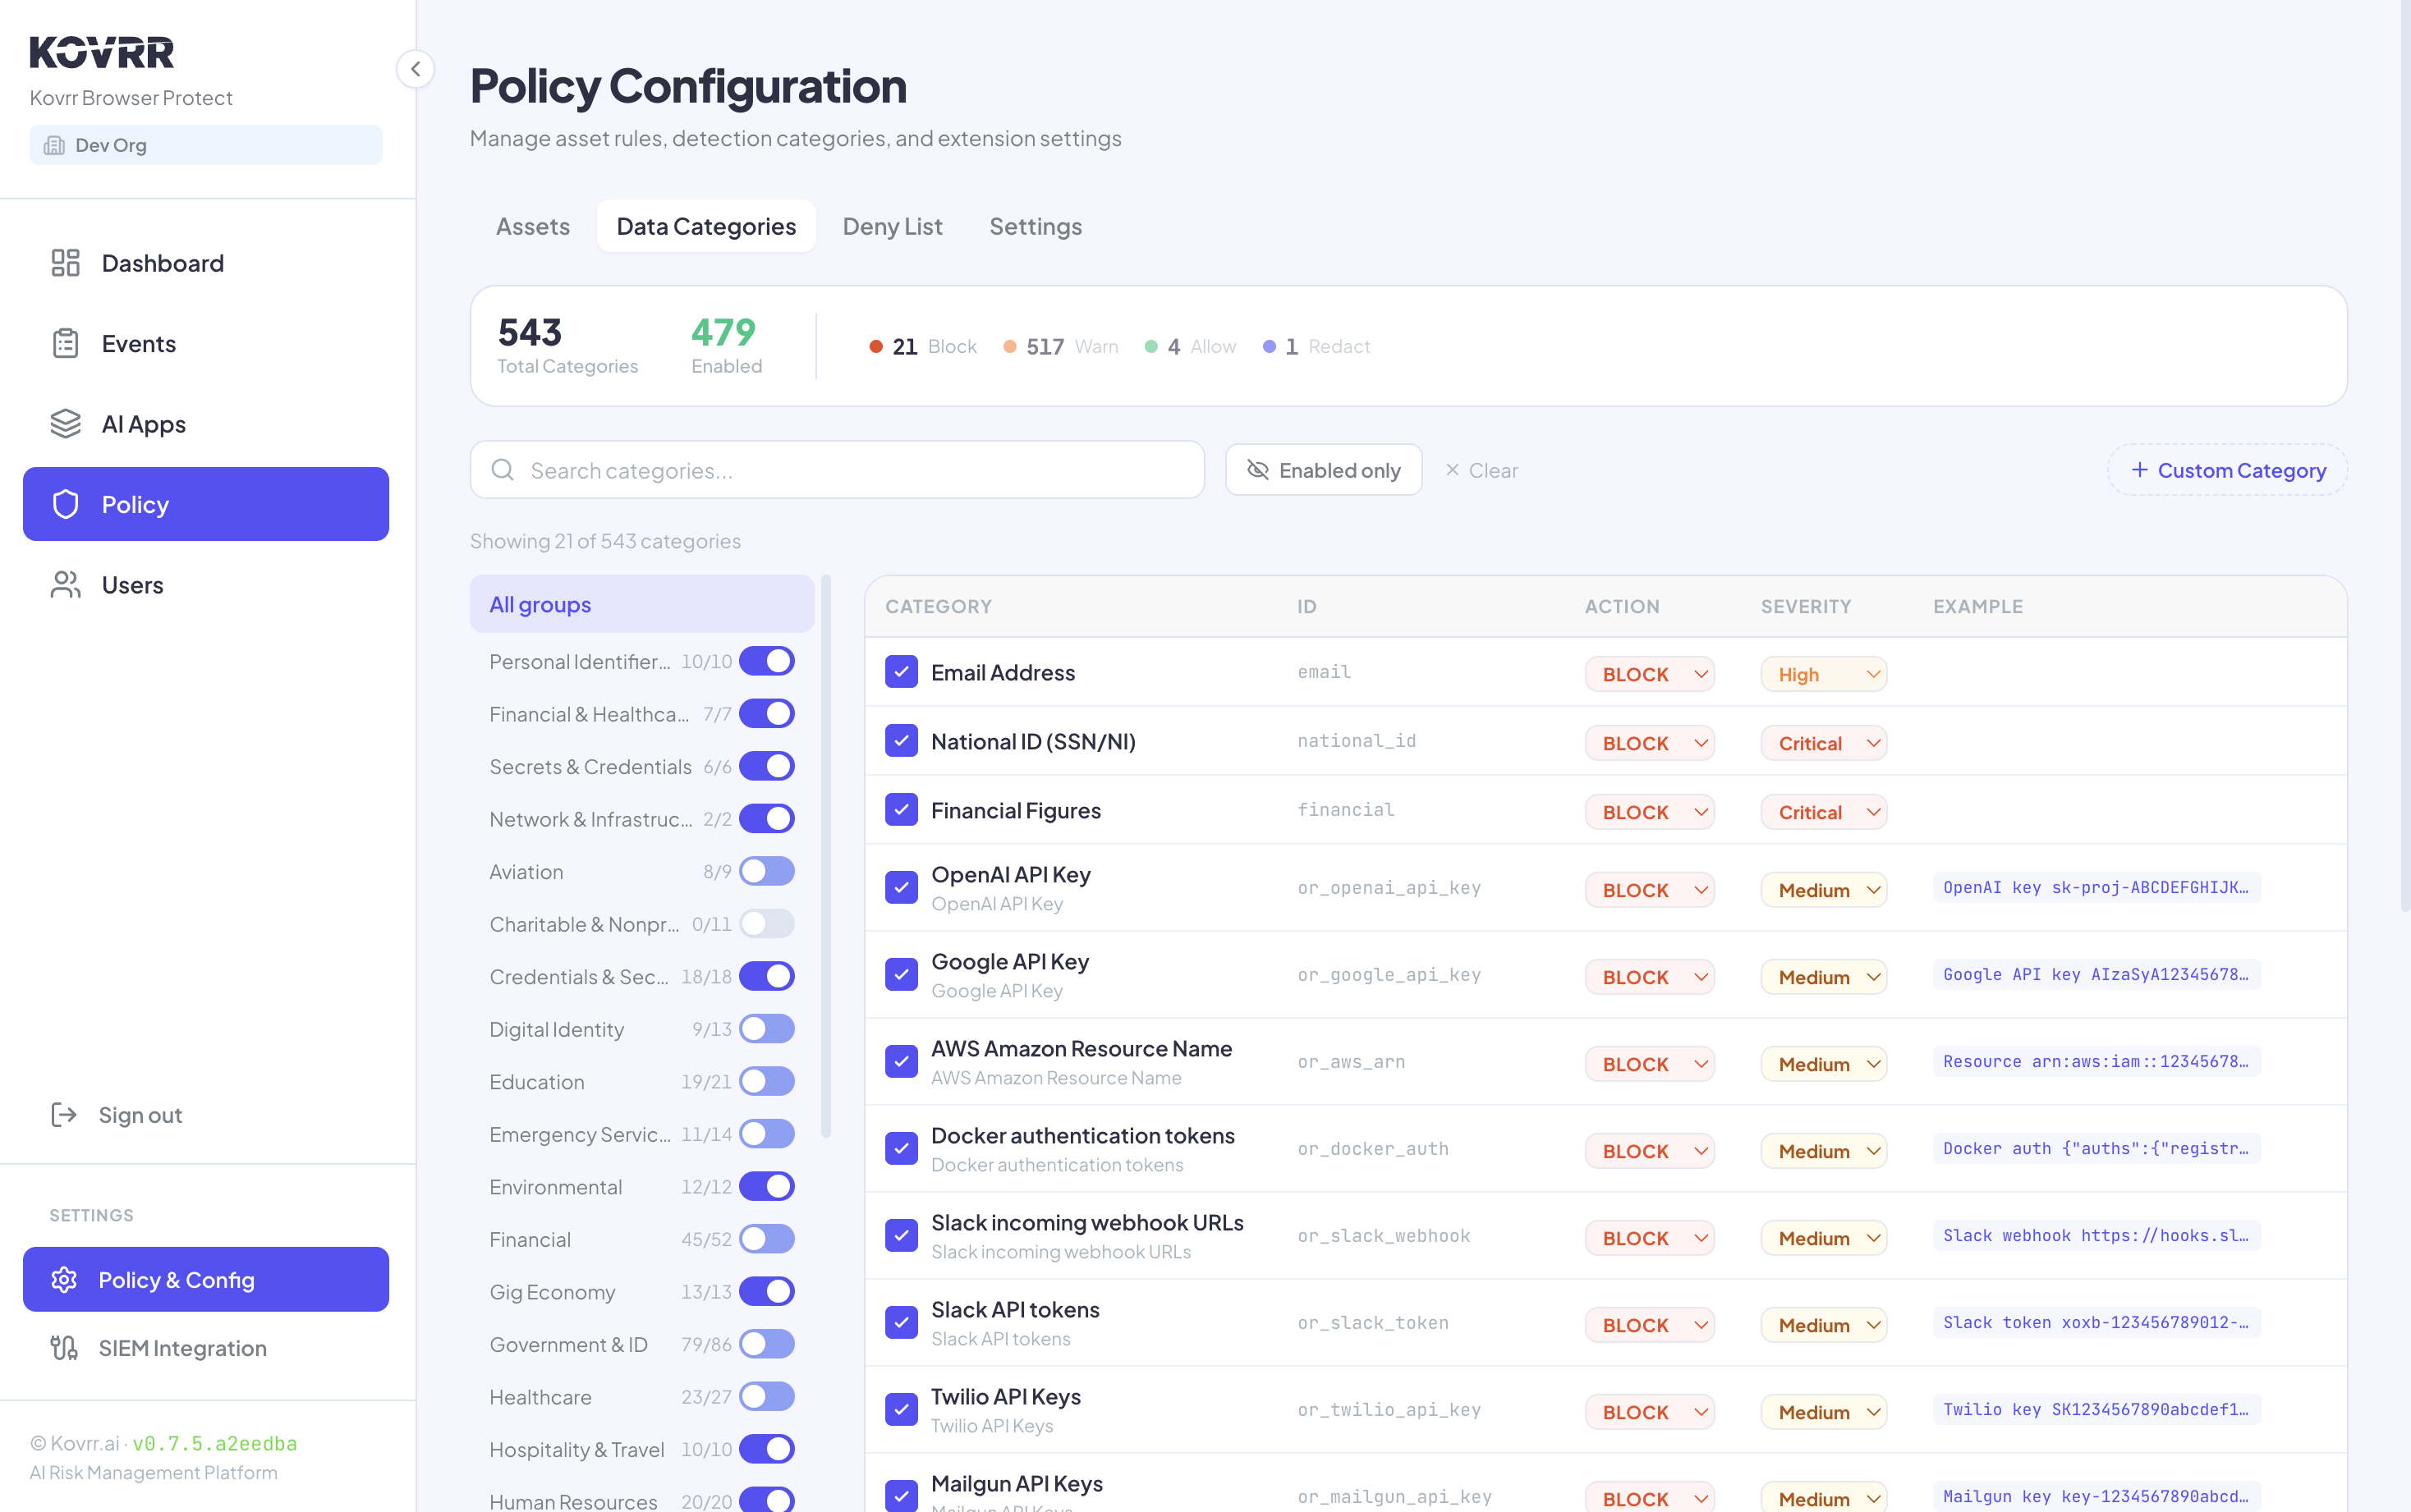This screenshot has width=2411, height=1512.
Task: Open the severity dropdown for Email Address
Action: [x=1824, y=674]
